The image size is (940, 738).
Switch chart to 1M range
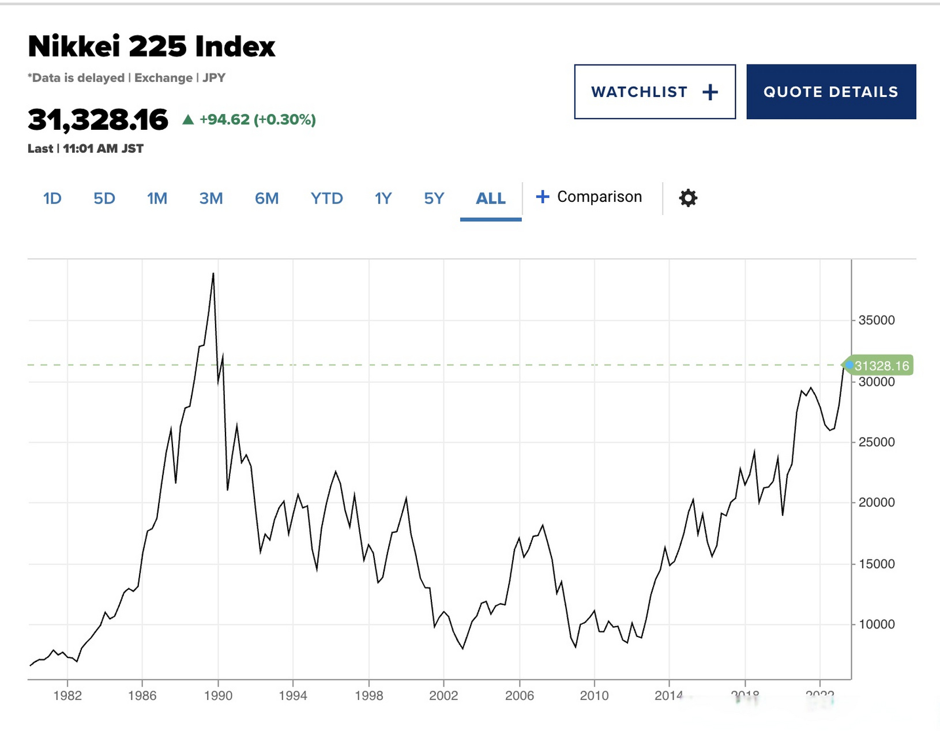[x=157, y=198]
